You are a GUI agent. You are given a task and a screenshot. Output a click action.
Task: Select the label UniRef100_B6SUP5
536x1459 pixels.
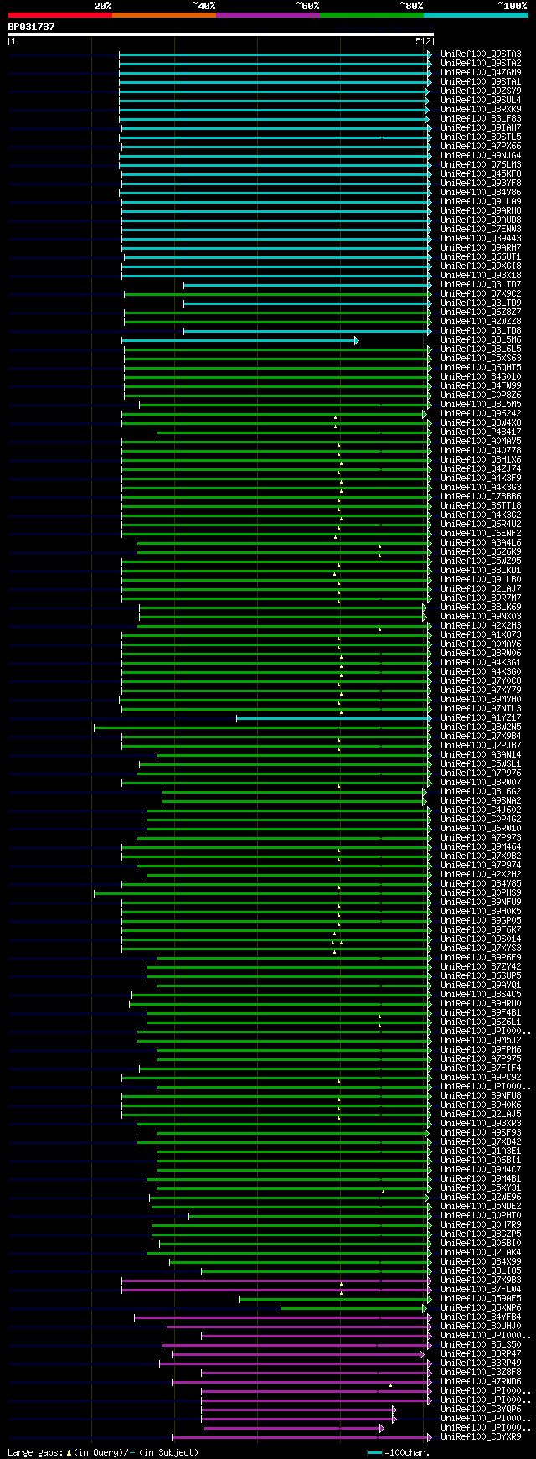point(481,976)
